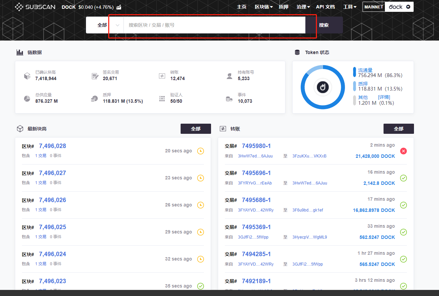The width and height of the screenshot is (439, 296).
Task: Expand the 区块链 menu
Action: click(263, 7)
